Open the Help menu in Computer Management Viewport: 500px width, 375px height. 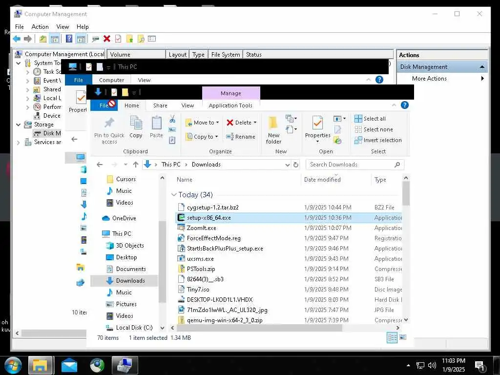pos(83,27)
